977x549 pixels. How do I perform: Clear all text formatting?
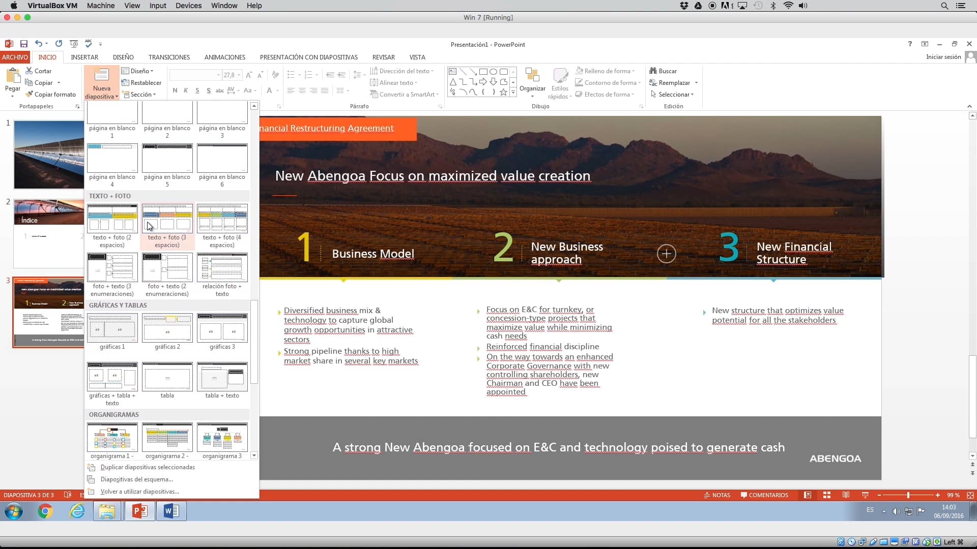click(275, 75)
